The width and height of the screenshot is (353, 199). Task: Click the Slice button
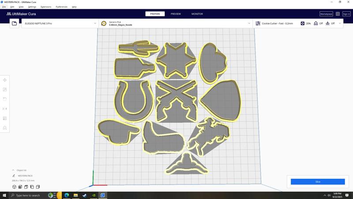pyautogui.click(x=318, y=182)
